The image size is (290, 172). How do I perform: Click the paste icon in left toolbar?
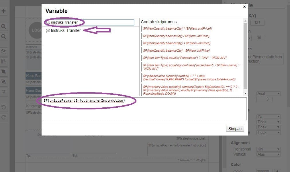click(4, 62)
